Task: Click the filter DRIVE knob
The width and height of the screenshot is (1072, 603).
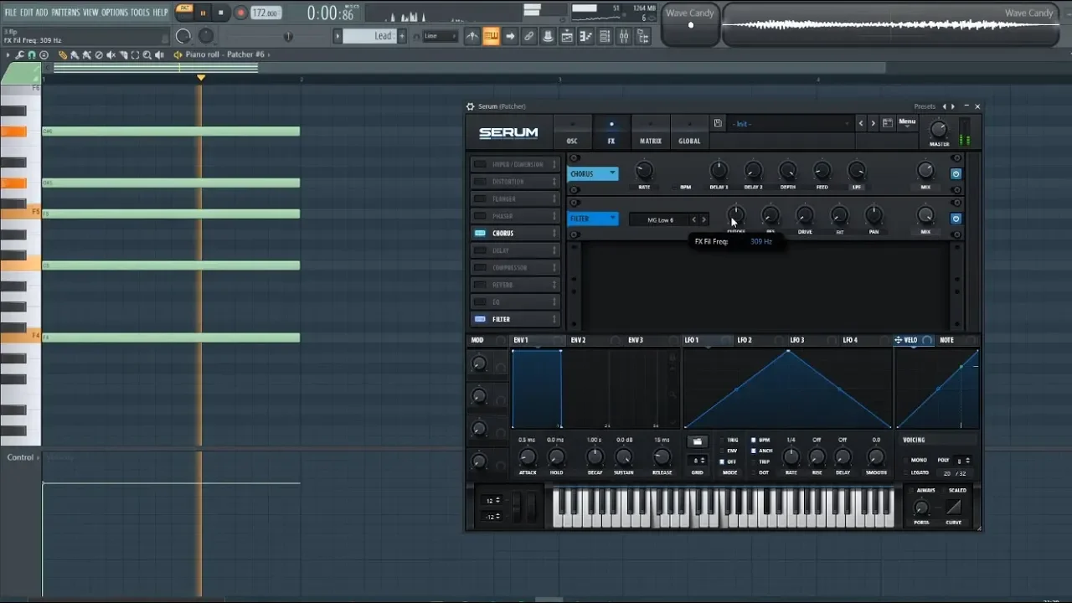Action: 805,216
